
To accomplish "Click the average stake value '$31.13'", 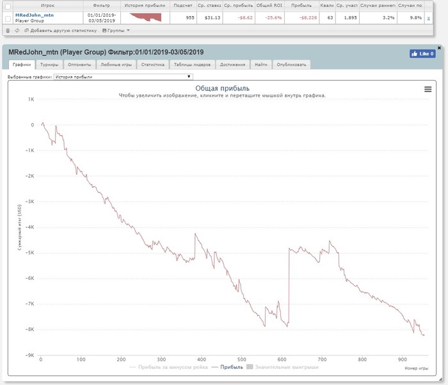I will click(212, 18).
